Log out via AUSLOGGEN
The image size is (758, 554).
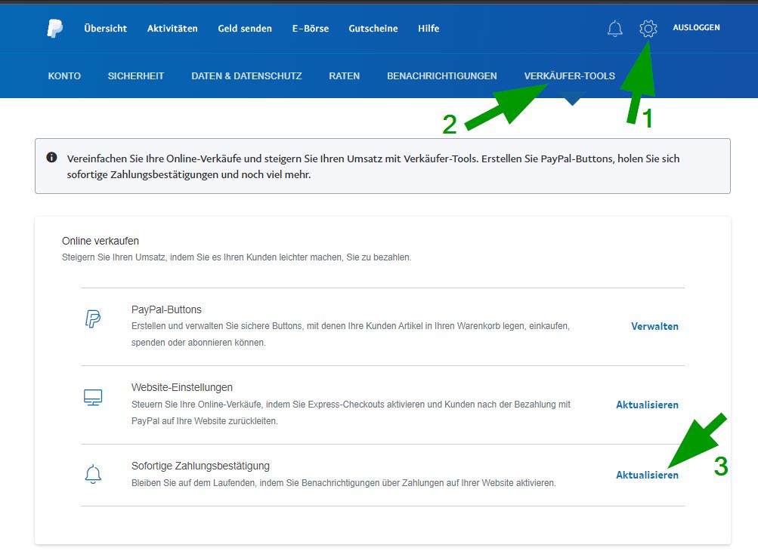696,27
